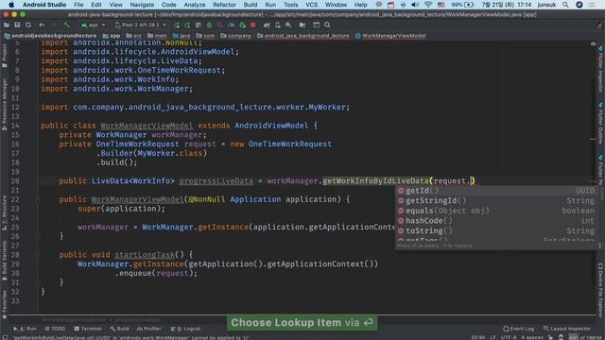Click the Make Project hammer icon

click(x=67, y=25)
